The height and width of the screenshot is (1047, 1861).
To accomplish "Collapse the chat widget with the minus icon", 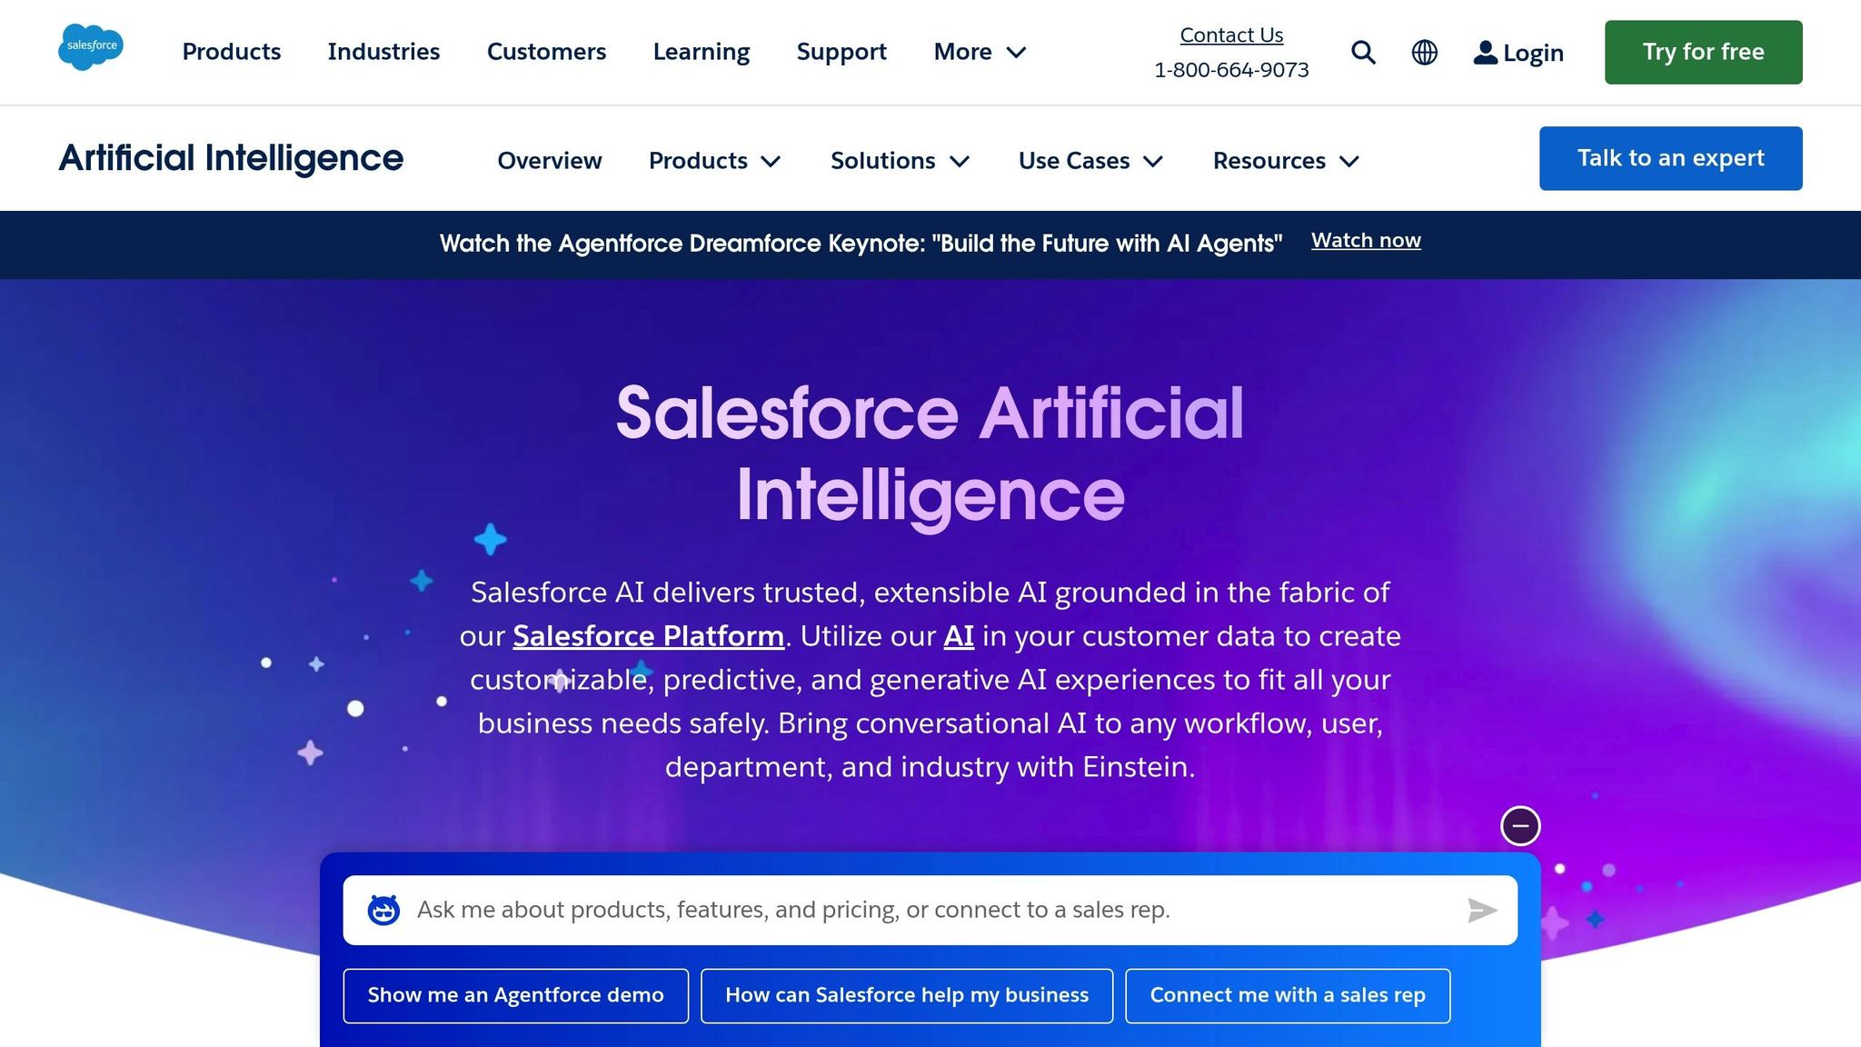I will [1520, 825].
